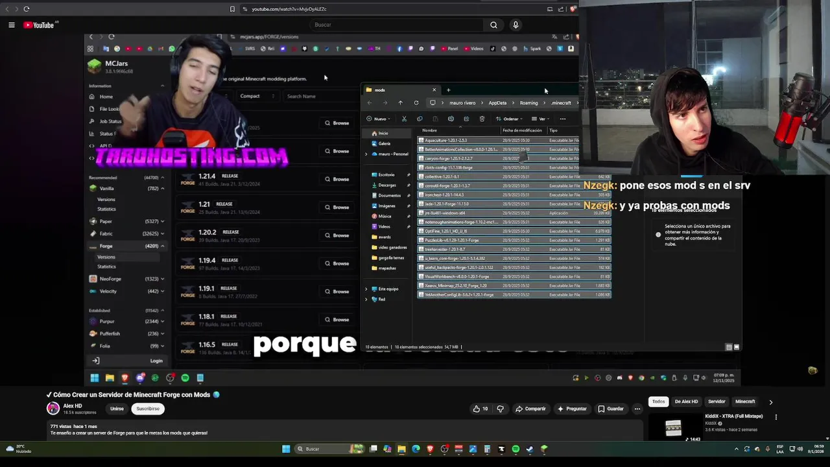Focus the YouTube Buscar search field

pyautogui.click(x=396, y=25)
